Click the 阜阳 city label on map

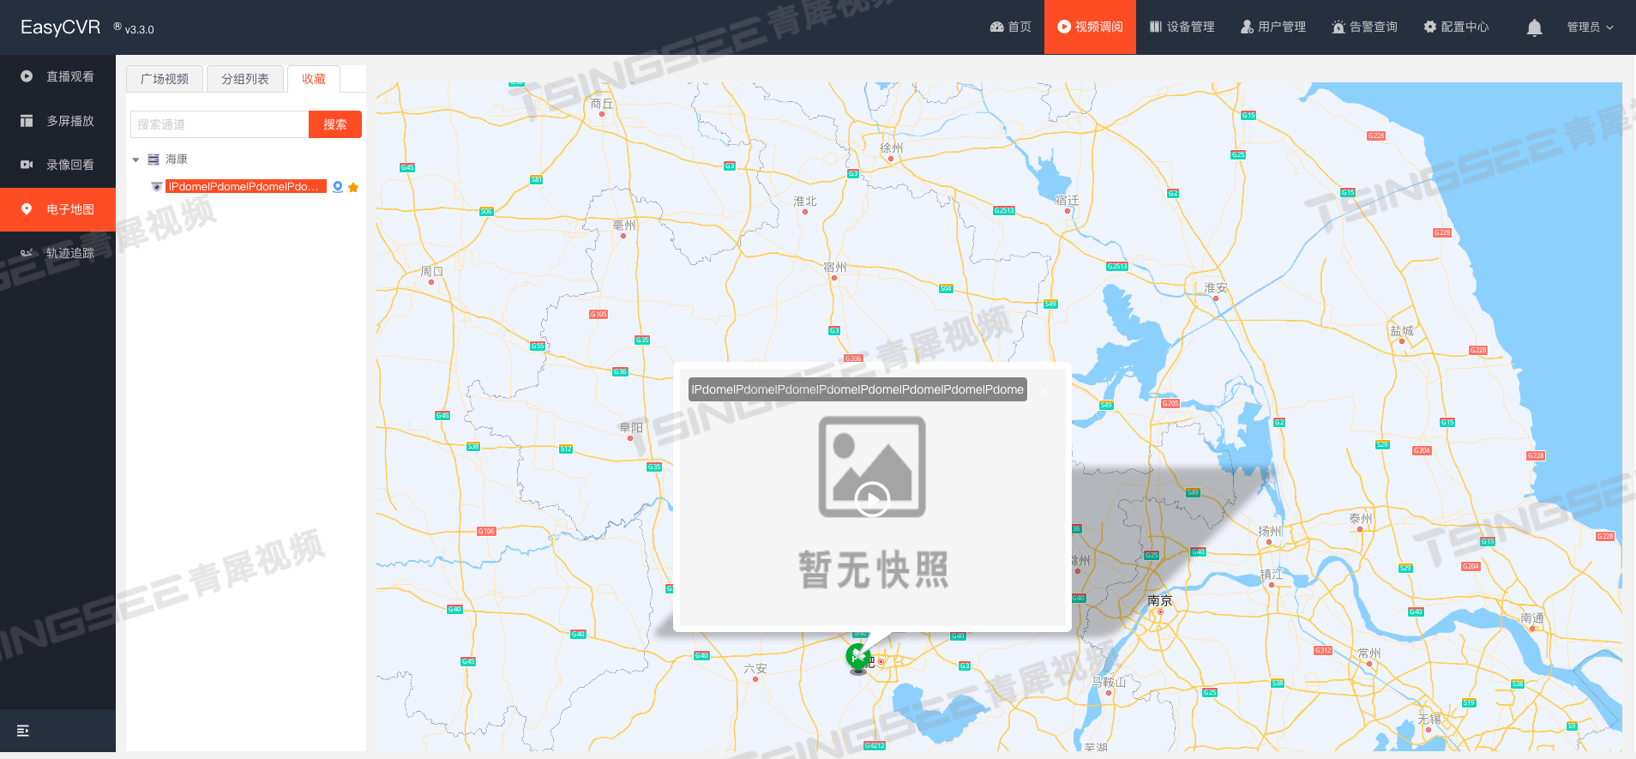631,428
